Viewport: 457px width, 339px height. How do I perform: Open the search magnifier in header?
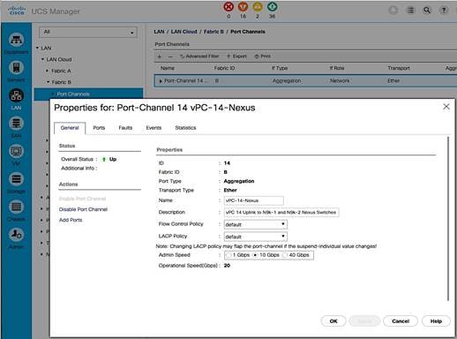click(x=427, y=11)
